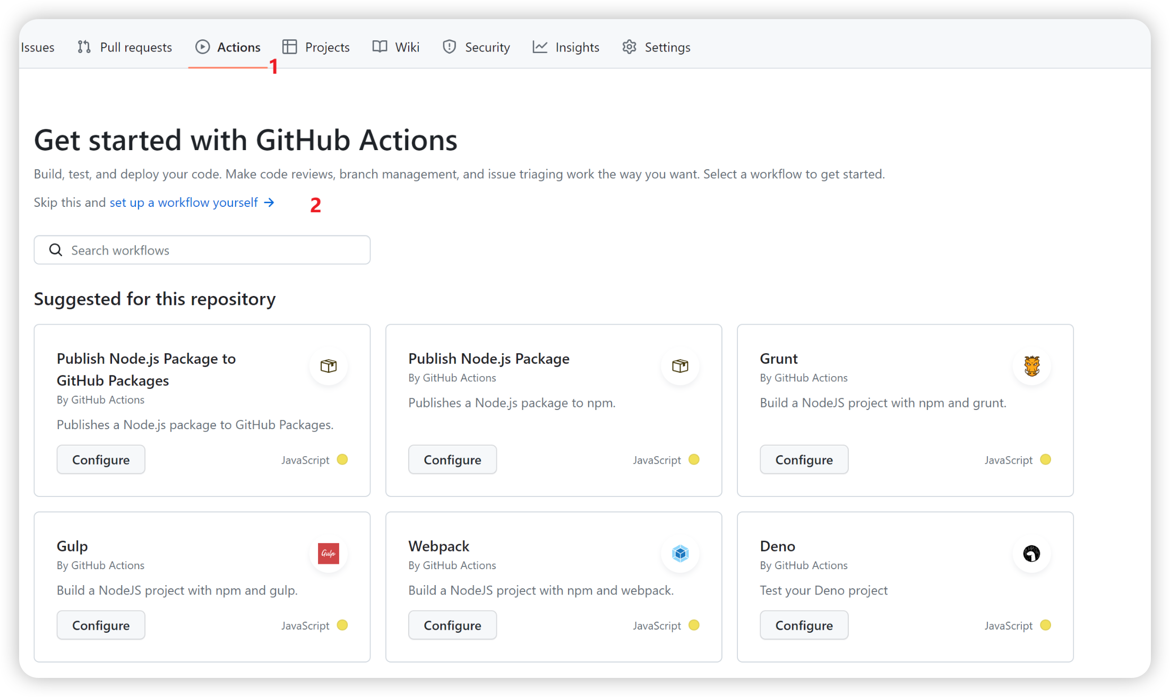1170x697 pixels.
Task: Click the magnifier icon in Search workflows
Action: point(56,250)
